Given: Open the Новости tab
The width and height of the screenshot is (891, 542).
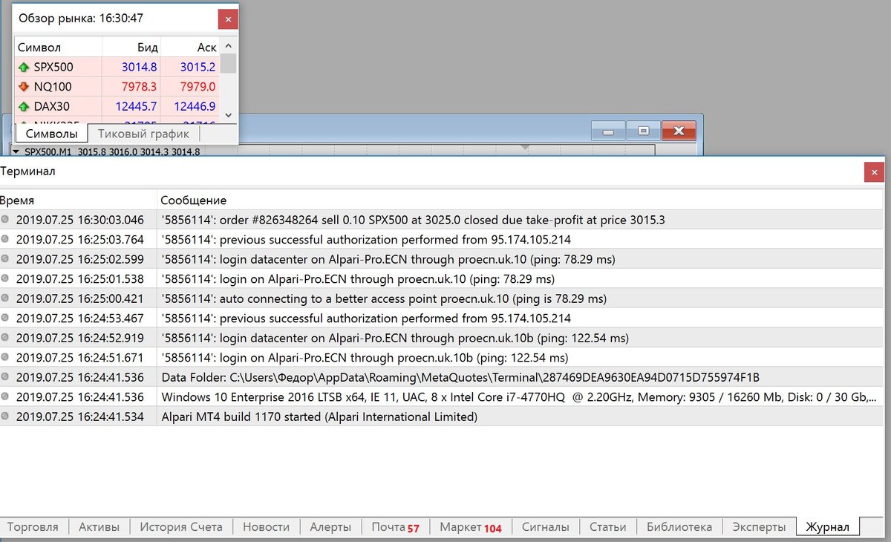Looking at the screenshot, I should [266, 526].
